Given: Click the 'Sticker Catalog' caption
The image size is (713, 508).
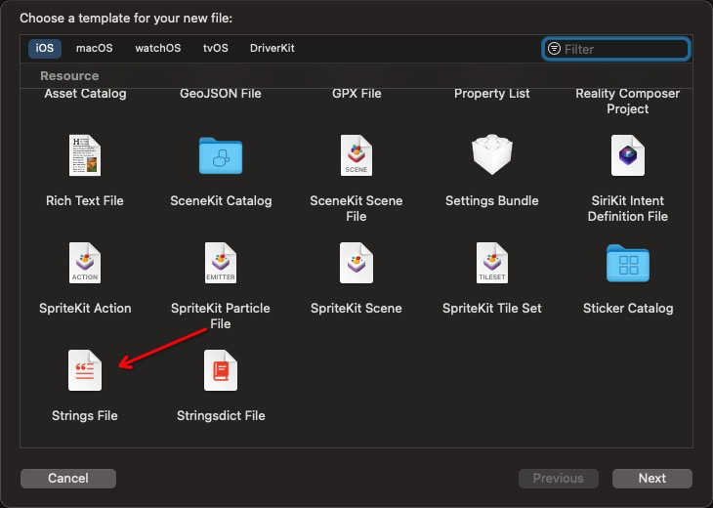Looking at the screenshot, I should 627,309.
